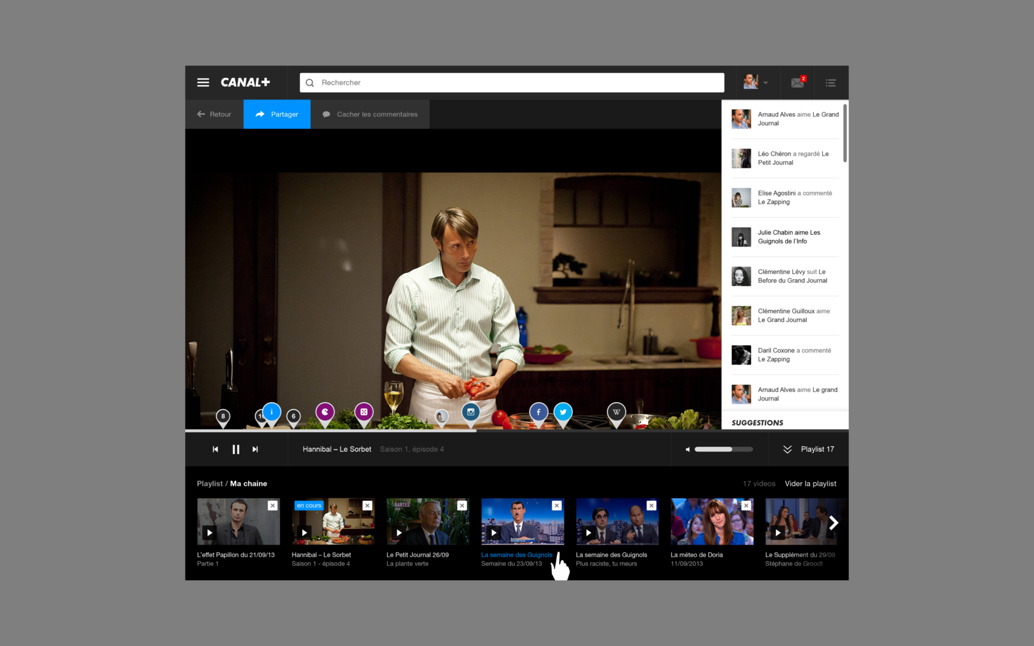Toggle Cacher les commentaires
This screenshot has height=646, width=1034.
click(x=370, y=114)
